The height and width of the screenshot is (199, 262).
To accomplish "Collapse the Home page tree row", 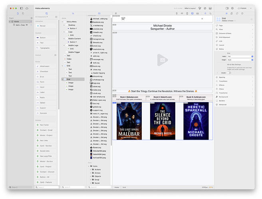I will [x=10, y=21].
